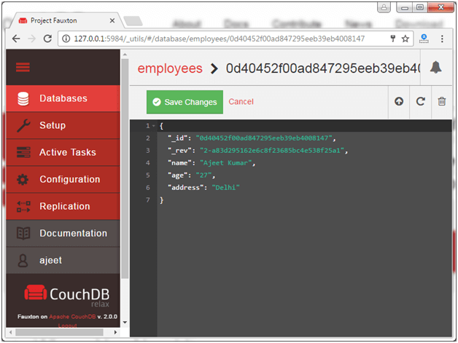Click the sidebar scroll down arrow
Screen dimensions: 458x343
[x=125, y=323]
